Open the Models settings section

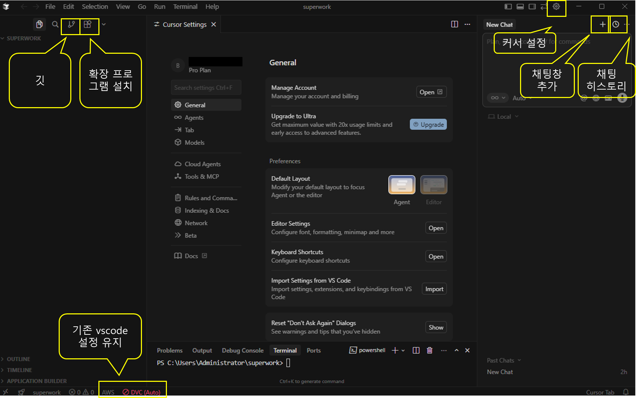[206, 142]
